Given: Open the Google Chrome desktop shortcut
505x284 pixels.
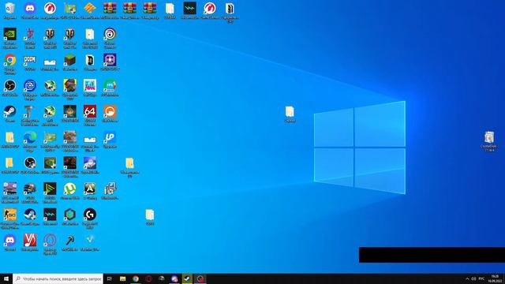Looking at the screenshot, I should tap(10, 60).
